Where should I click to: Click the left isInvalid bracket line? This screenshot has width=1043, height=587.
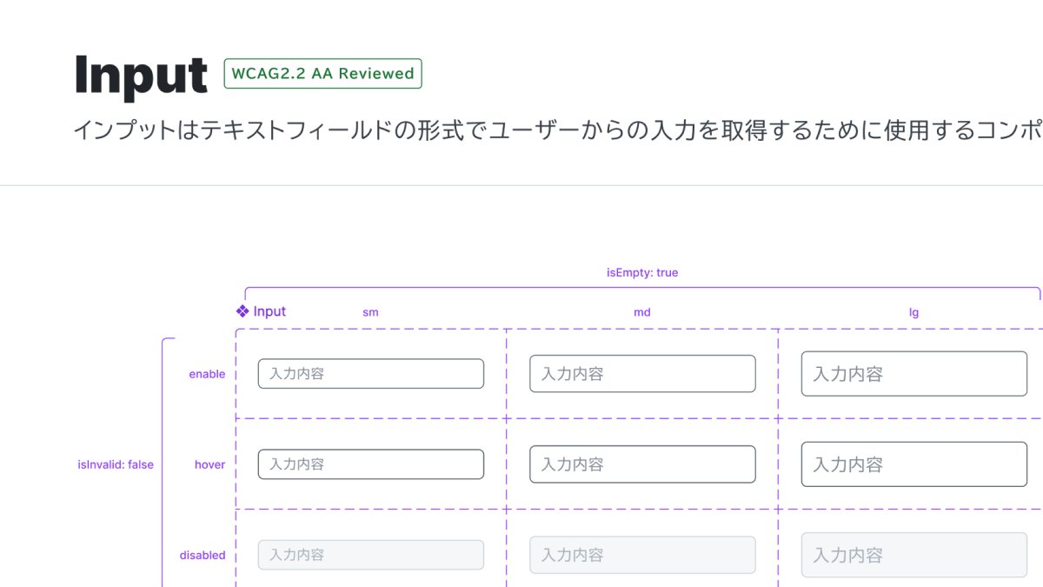pyautogui.click(x=165, y=461)
